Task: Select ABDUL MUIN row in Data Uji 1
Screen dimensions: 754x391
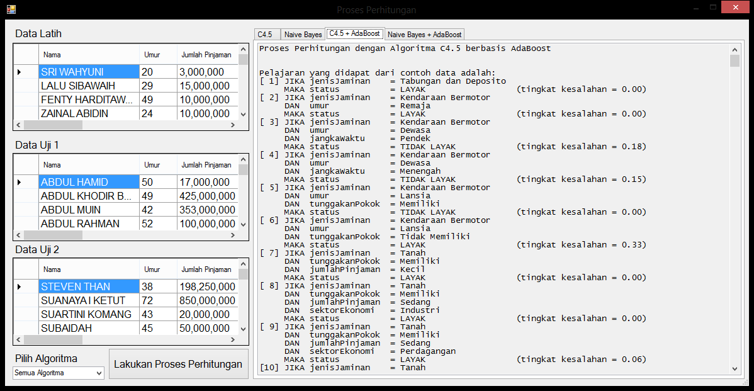Action: click(88, 210)
